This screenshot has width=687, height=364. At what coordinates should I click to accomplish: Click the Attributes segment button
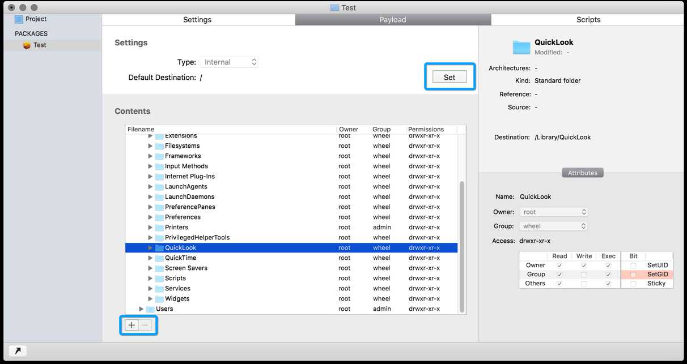click(583, 173)
